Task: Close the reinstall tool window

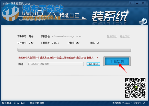Action: (143, 3)
